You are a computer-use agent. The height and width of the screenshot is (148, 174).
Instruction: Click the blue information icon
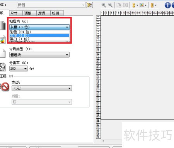point(168,5)
